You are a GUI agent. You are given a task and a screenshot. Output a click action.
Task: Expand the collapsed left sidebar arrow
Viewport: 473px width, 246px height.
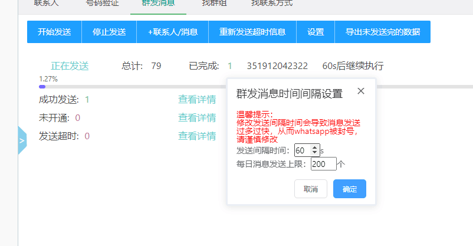click(22, 140)
